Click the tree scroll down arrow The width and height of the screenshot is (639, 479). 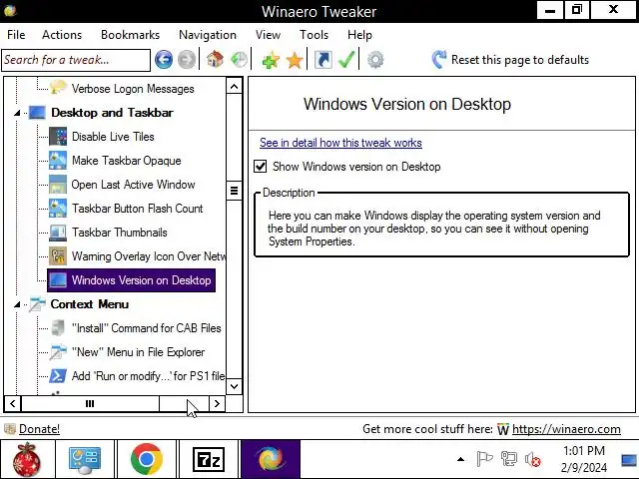click(x=234, y=386)
